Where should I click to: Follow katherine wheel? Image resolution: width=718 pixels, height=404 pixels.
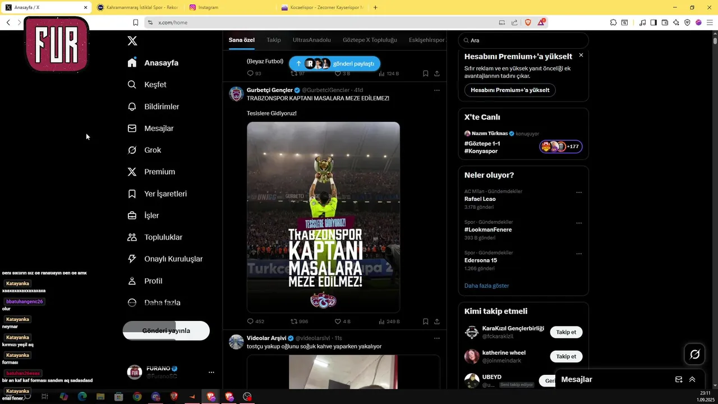point(566,356)
